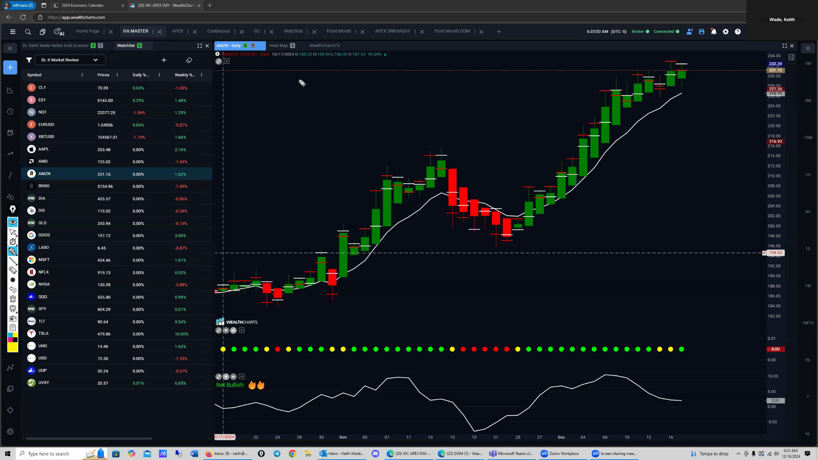Open the CMYK color palette swatch

click(13, 337)
